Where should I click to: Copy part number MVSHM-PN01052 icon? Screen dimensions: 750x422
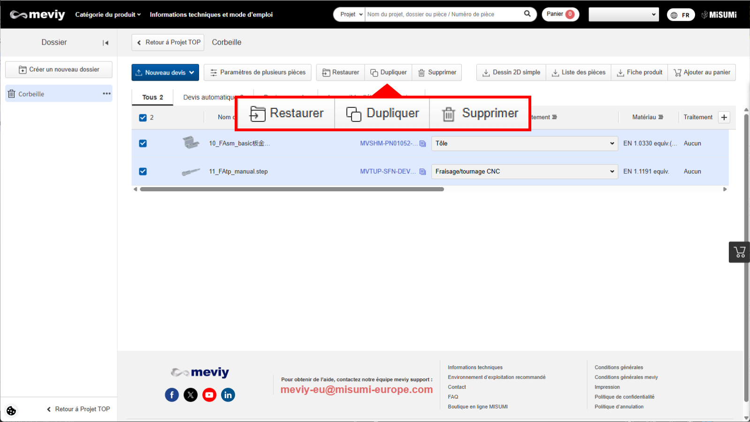coord(422,143)
